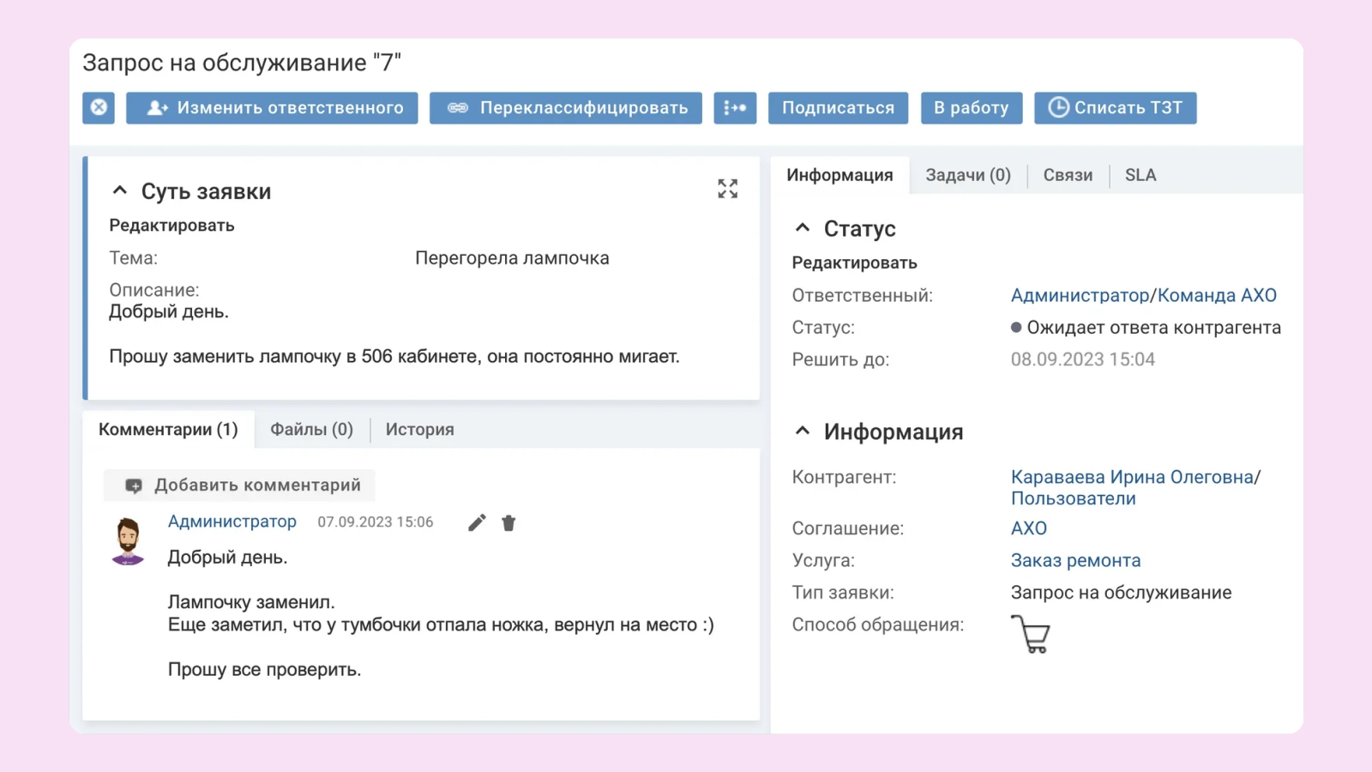Click the clock icon on Списать ТЗТ button
The height and width of the screenshot is (772, 1372).
(x=1058, y=107)
